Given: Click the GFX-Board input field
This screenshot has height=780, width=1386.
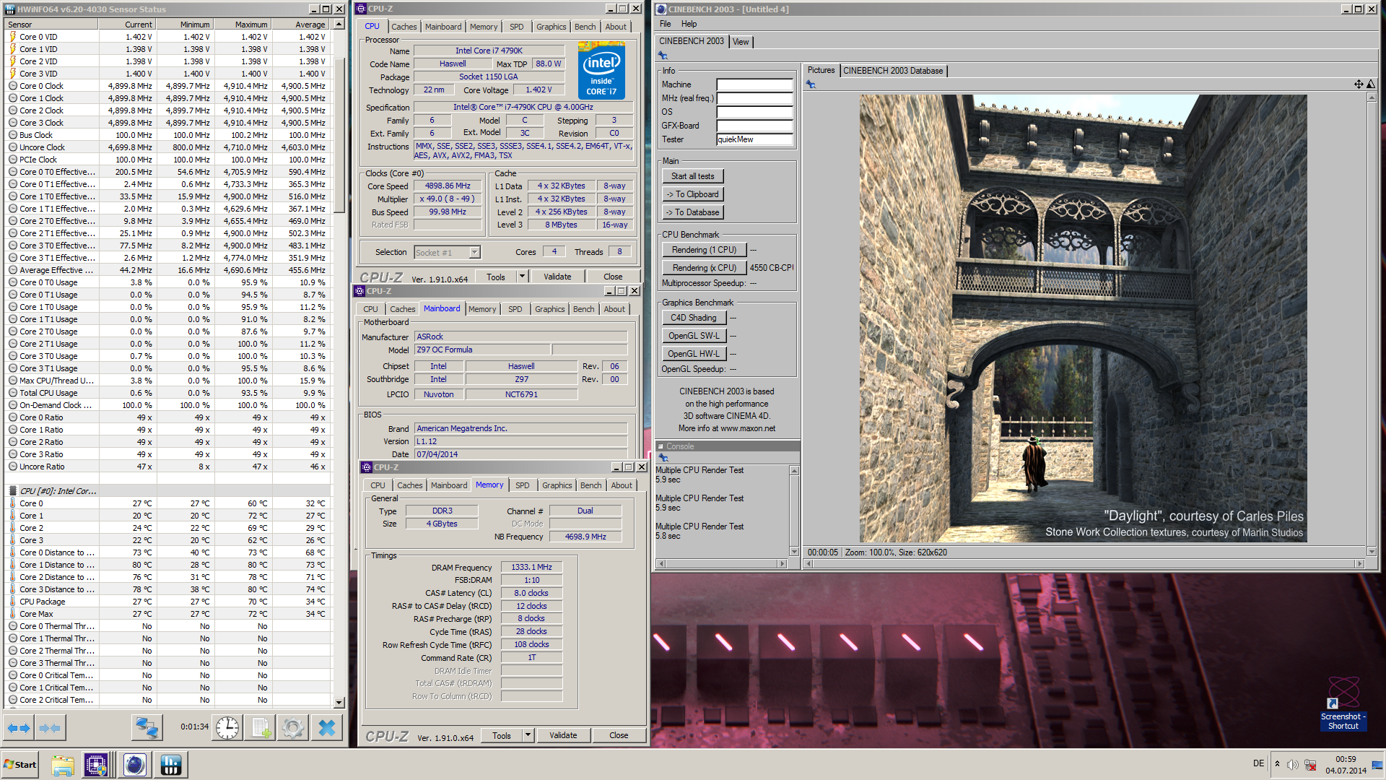Looking at the screenshot, I should (x=754, y=126).
